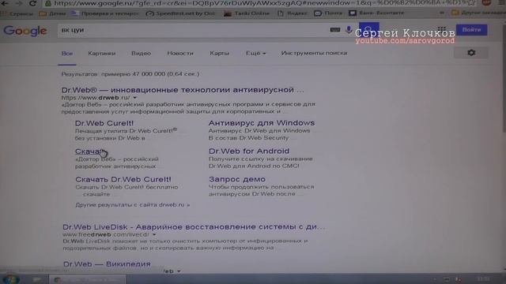Screen dimensions: 506x284
Task: Open the Dr.Web LiveDisk result
Action: [194, 227]
